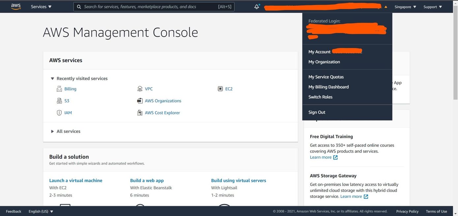
Task: Click the simple wizards and automated workflows subtitle
Action: [x=97, y=163]
